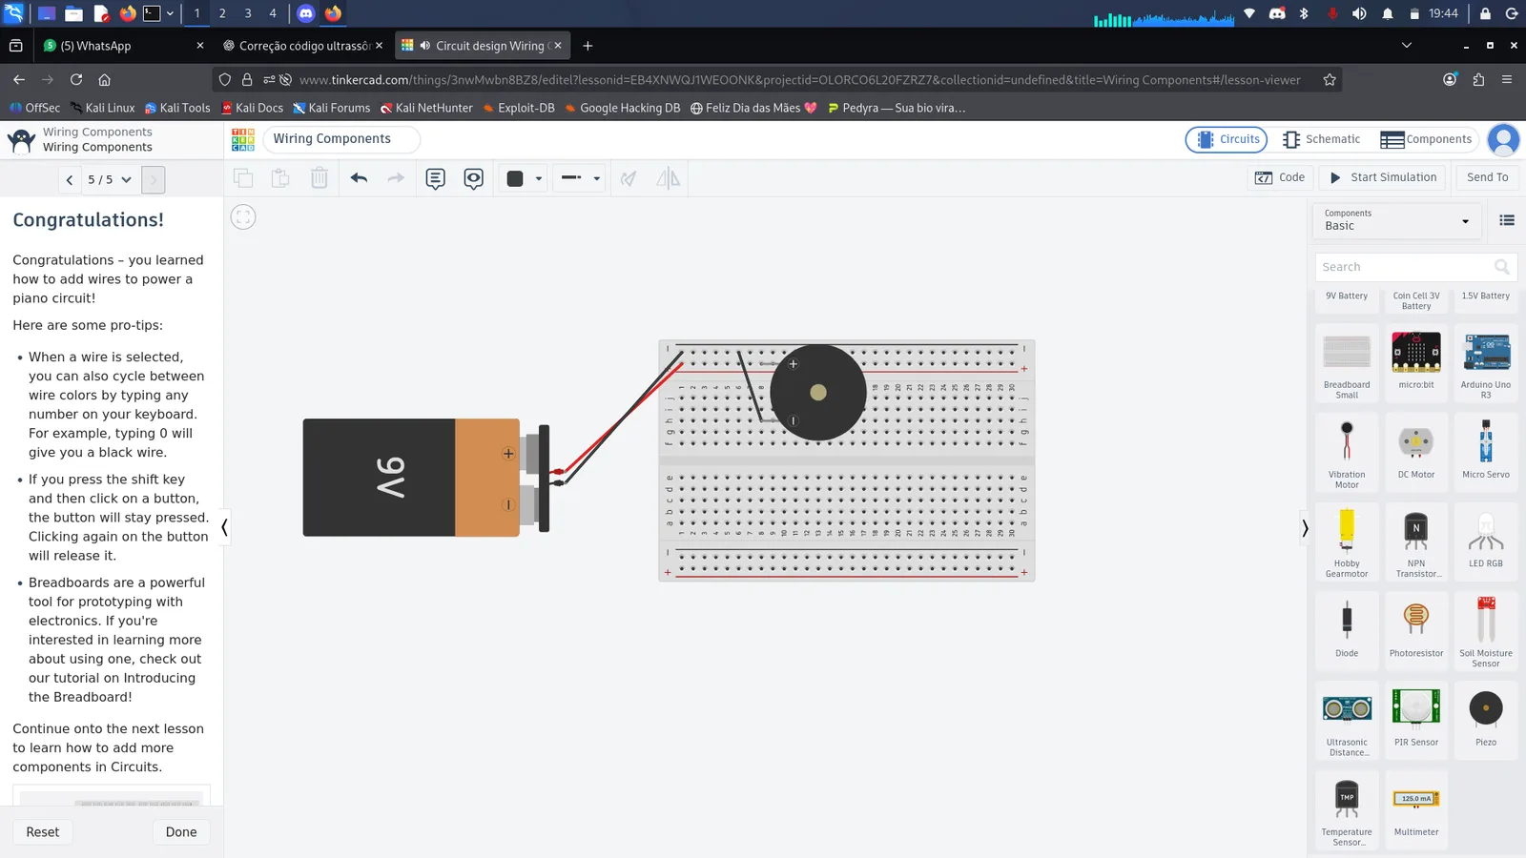Reload the browser page
Image resolution: width=1526 pixels, height=858 pixels.
(x=76, y=80)
